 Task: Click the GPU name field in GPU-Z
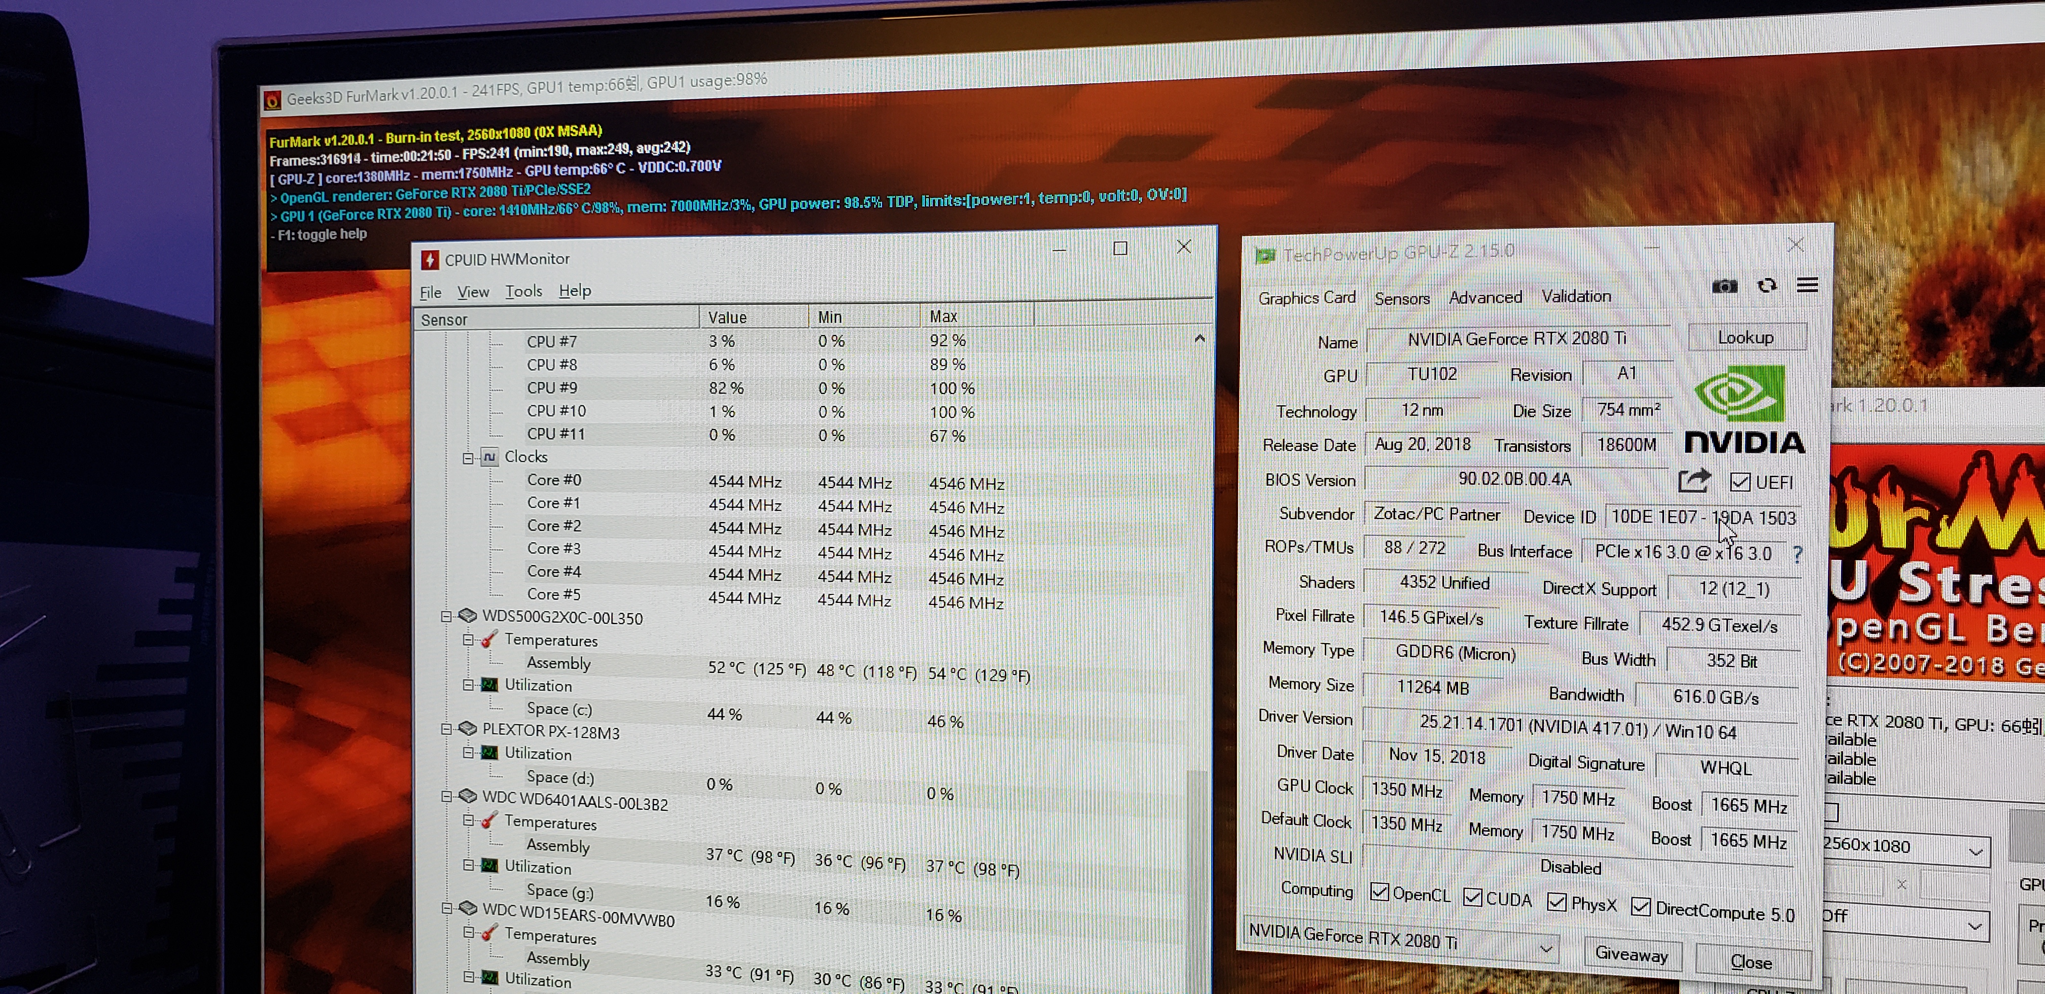coord(1517,339)
